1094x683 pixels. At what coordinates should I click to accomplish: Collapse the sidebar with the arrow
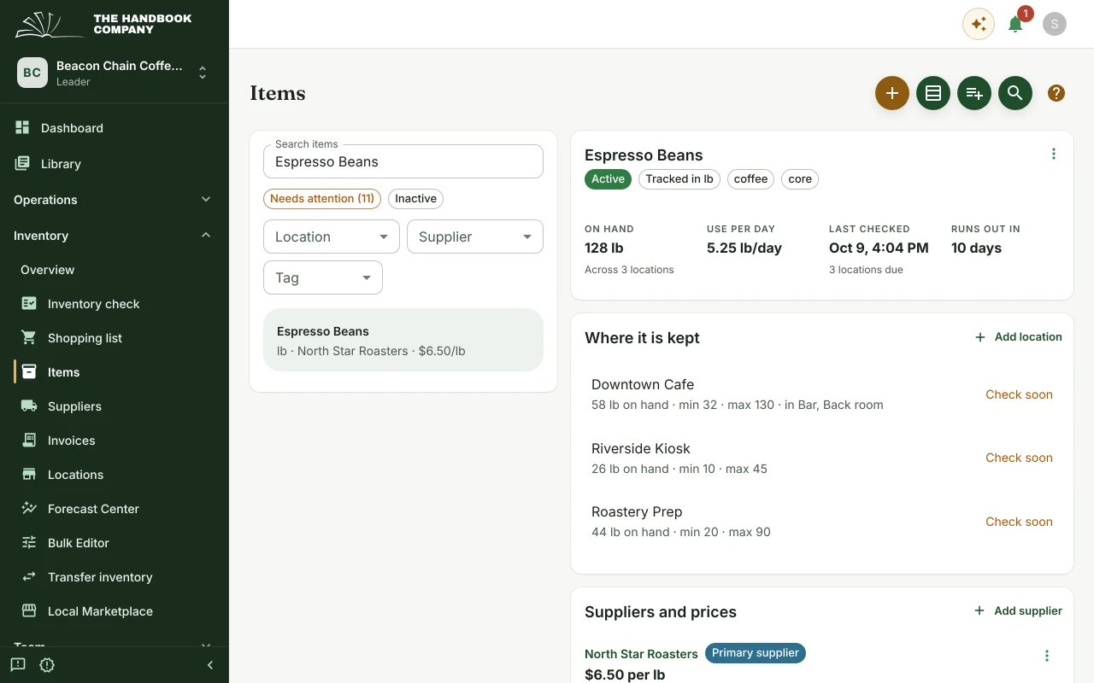tap(210, 665)
